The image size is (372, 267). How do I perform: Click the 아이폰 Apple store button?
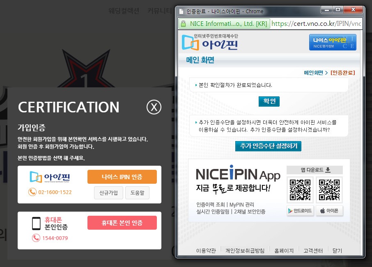329,211
